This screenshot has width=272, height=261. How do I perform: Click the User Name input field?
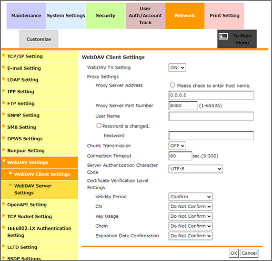(x=211, y=116)
